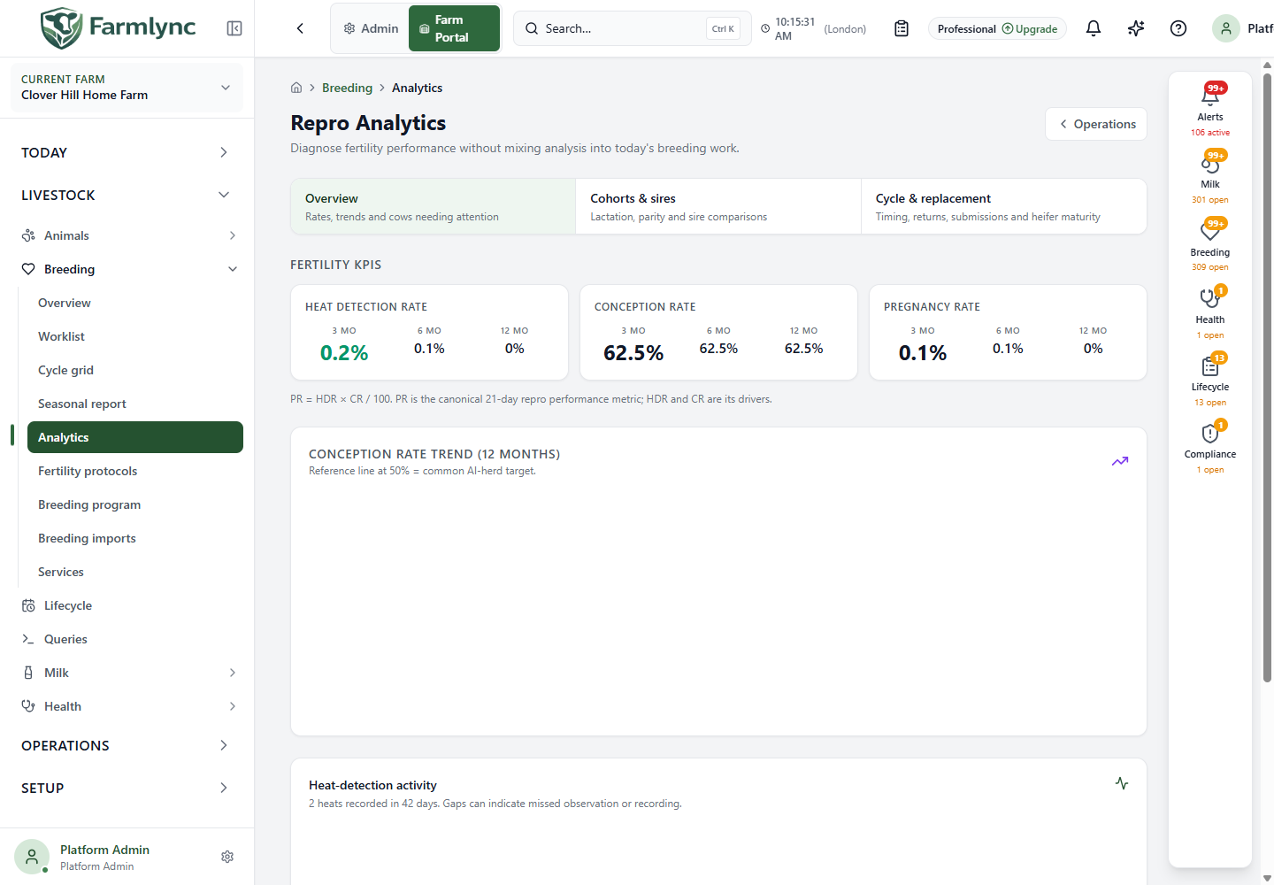This screenshot has height=885, width=1274.
Task: Click the back arrow in the top bar
Action: pos(300,28)
